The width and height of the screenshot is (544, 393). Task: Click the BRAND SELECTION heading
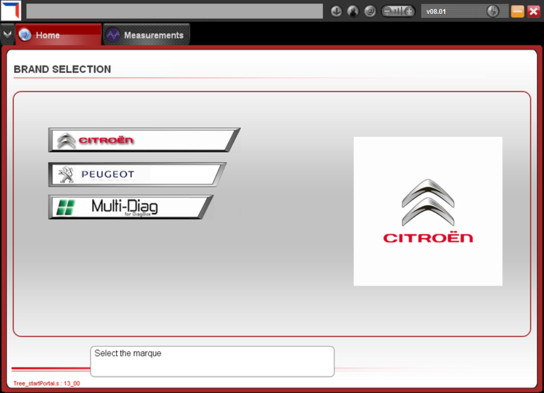63,70
